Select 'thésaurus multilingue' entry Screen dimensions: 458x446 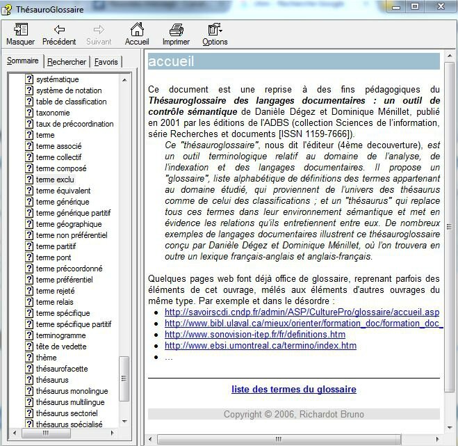pyautogui.click(x=70, y=402)
